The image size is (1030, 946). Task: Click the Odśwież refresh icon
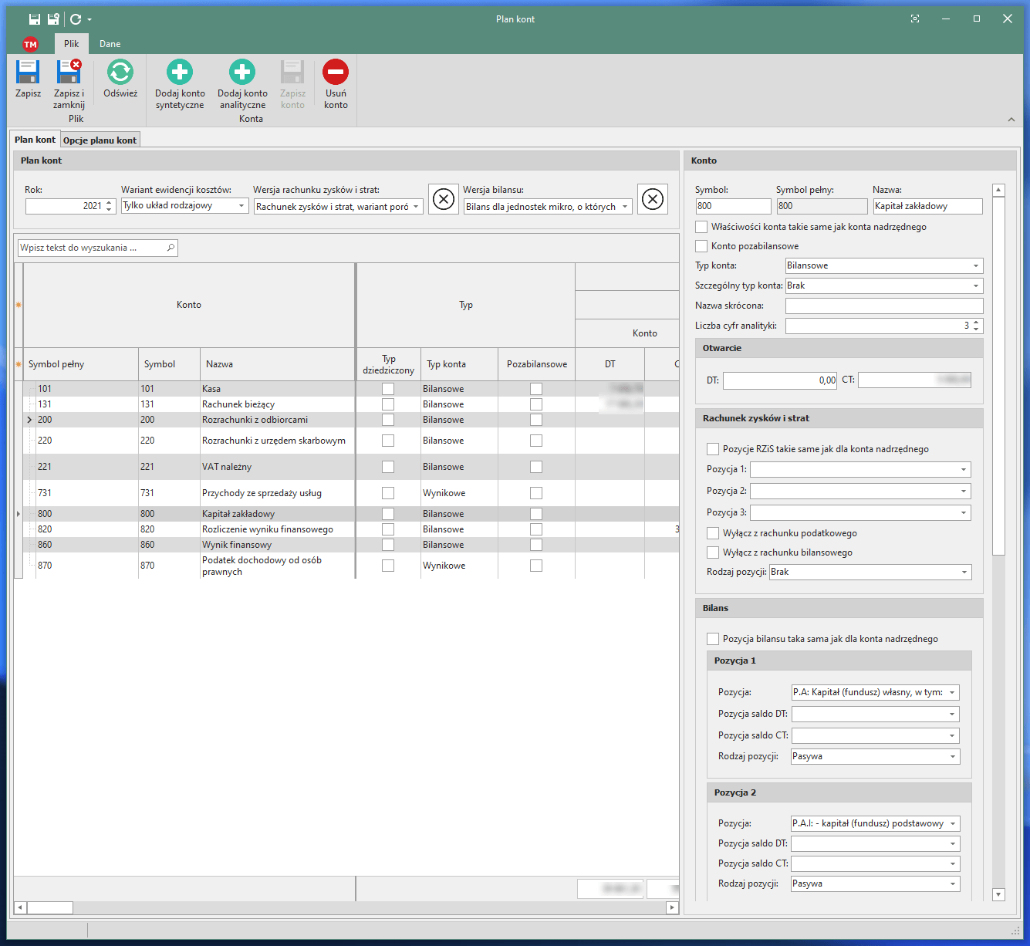pos(120,73)
